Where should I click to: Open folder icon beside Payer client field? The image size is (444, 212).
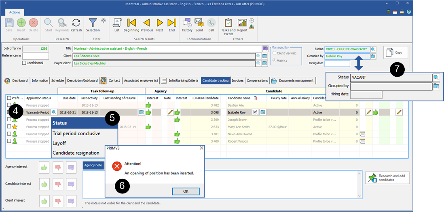pyautogui.click(x=265, y=63)
